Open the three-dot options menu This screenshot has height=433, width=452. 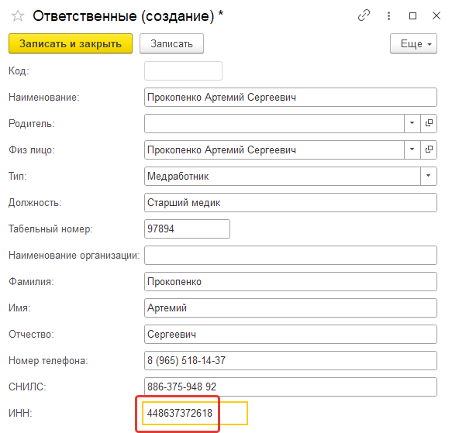(x=388, y=15)
